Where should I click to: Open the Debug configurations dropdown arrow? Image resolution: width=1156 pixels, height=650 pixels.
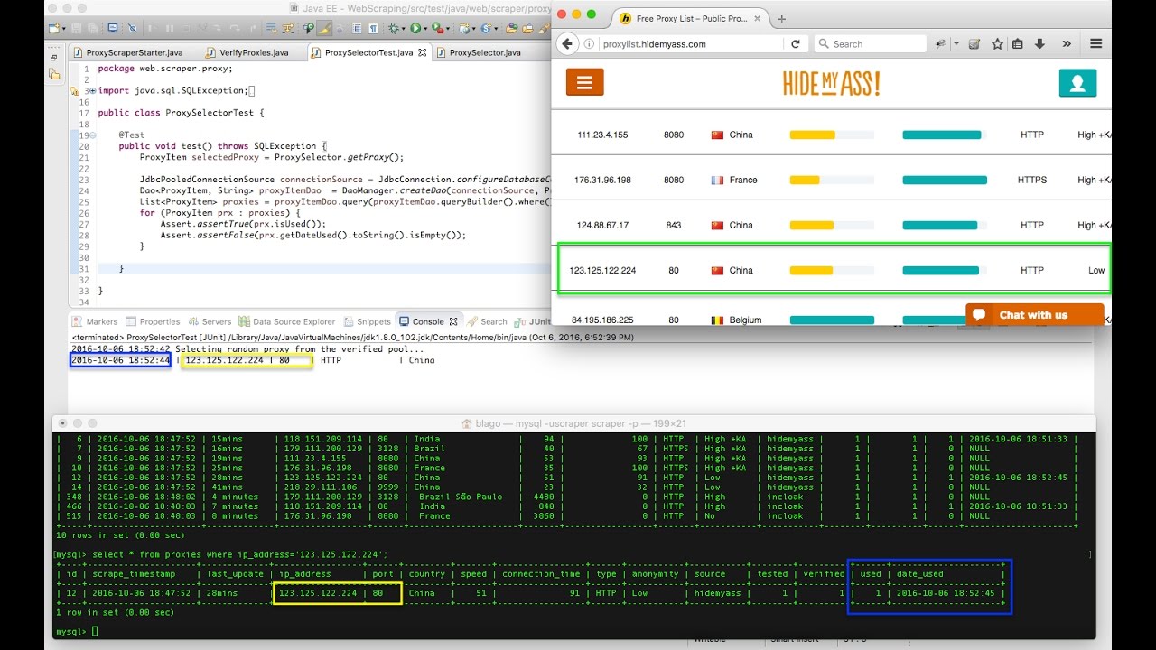(403, 30)
